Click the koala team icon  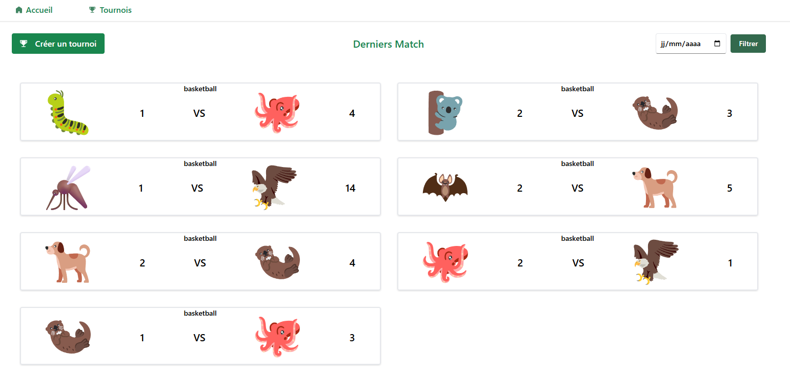(x=444, y=113)
